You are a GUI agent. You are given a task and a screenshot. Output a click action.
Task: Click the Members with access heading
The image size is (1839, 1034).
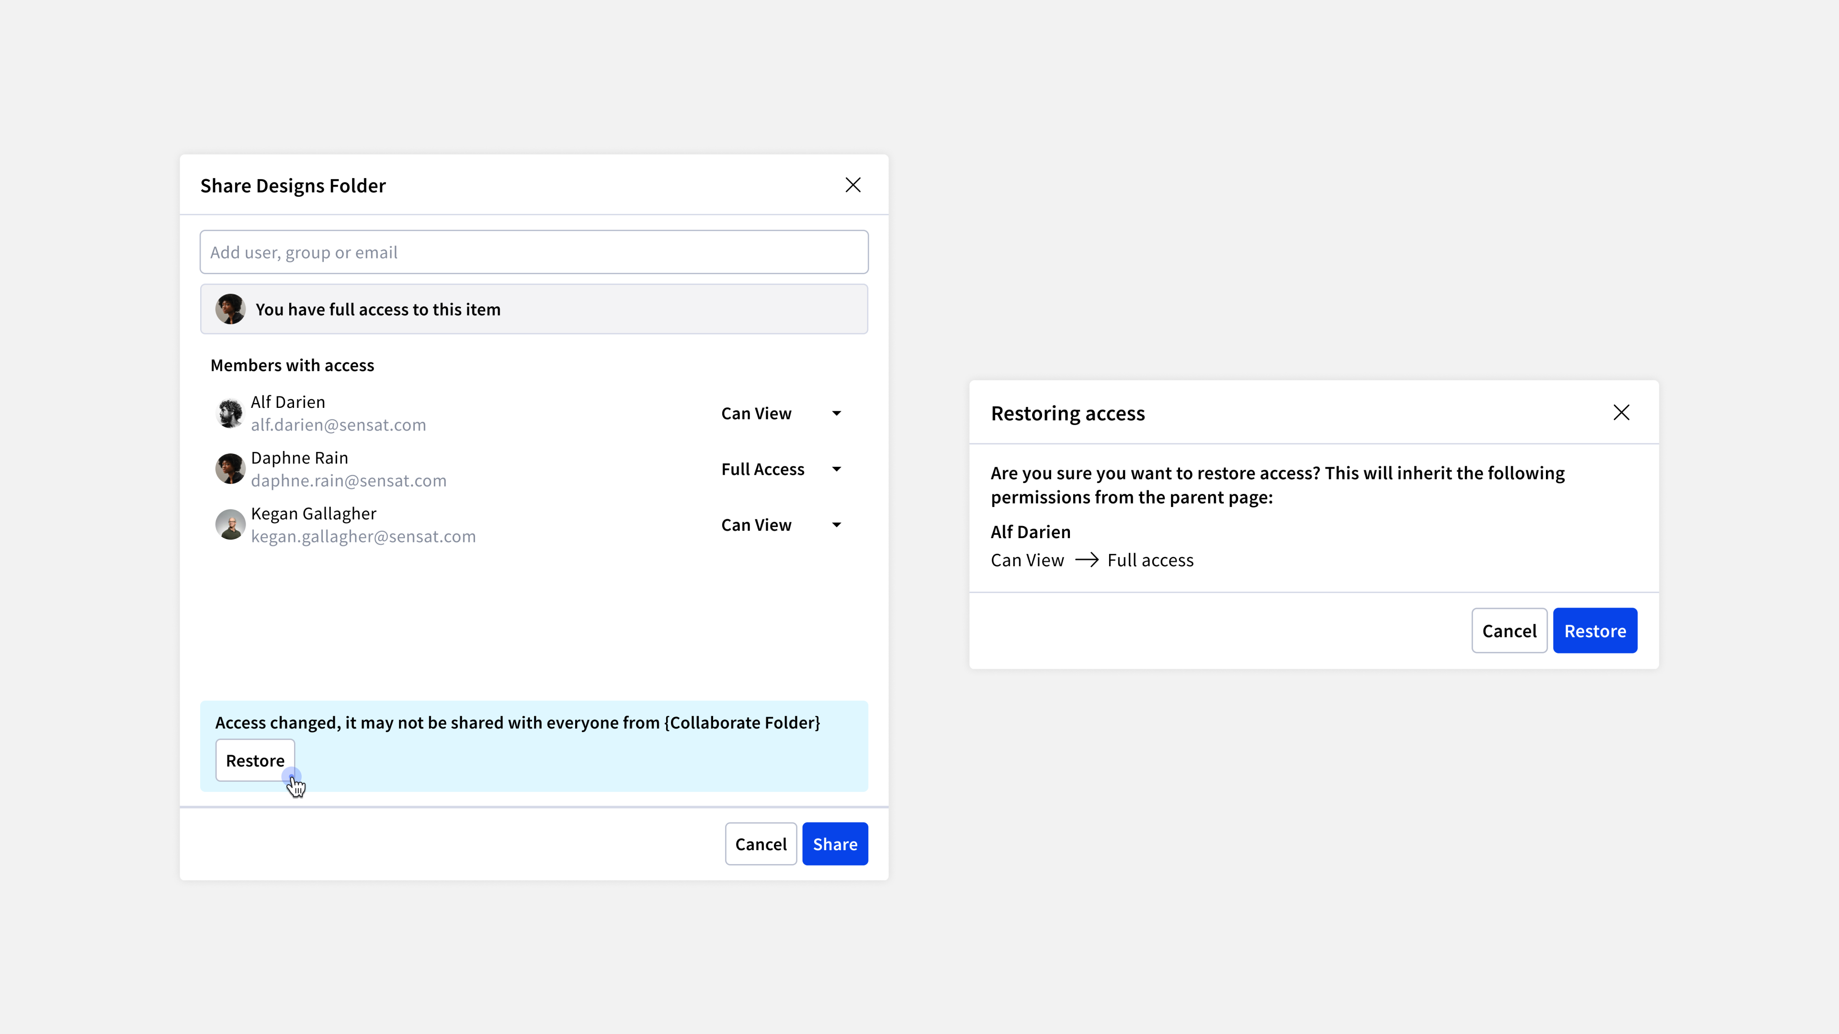point(292,365)
